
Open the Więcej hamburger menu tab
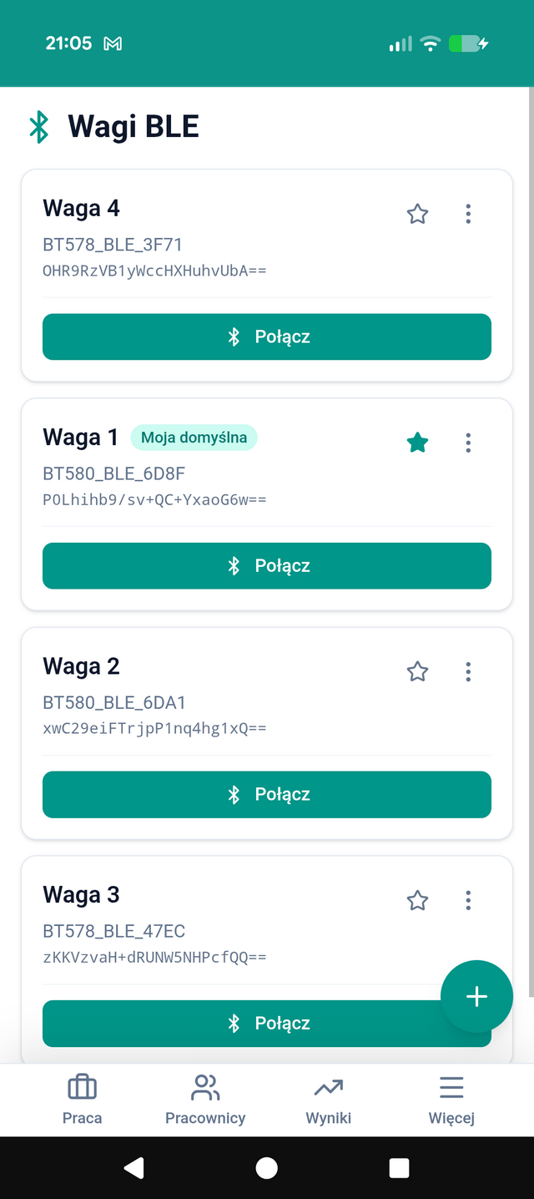[x=451, y=1100]
